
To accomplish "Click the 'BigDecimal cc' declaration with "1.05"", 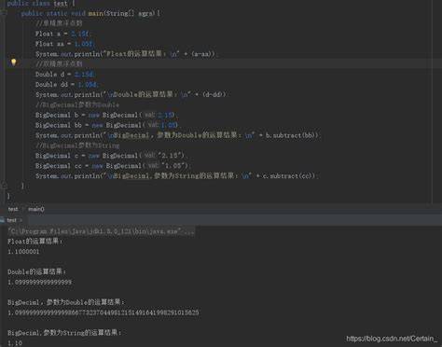I will click(x=113, y=166).
